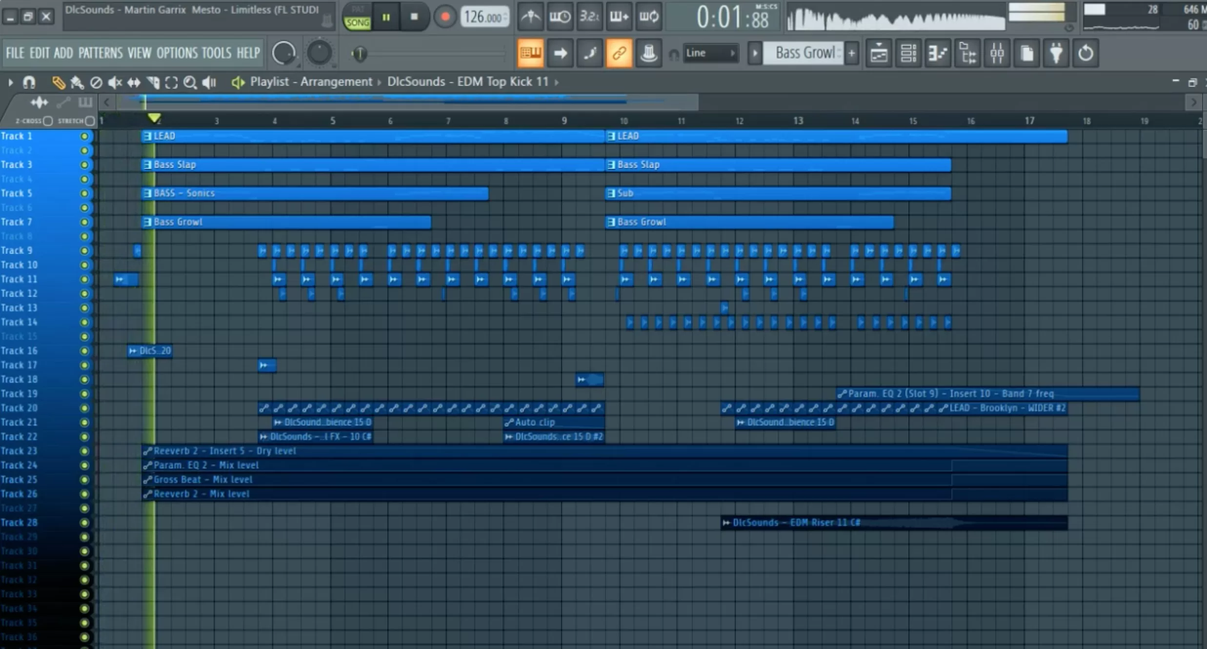Open the LEAD clip menu on Track 1 at bar 2
The width and height of the screenshot is (1207, 649).
(147, 136)
